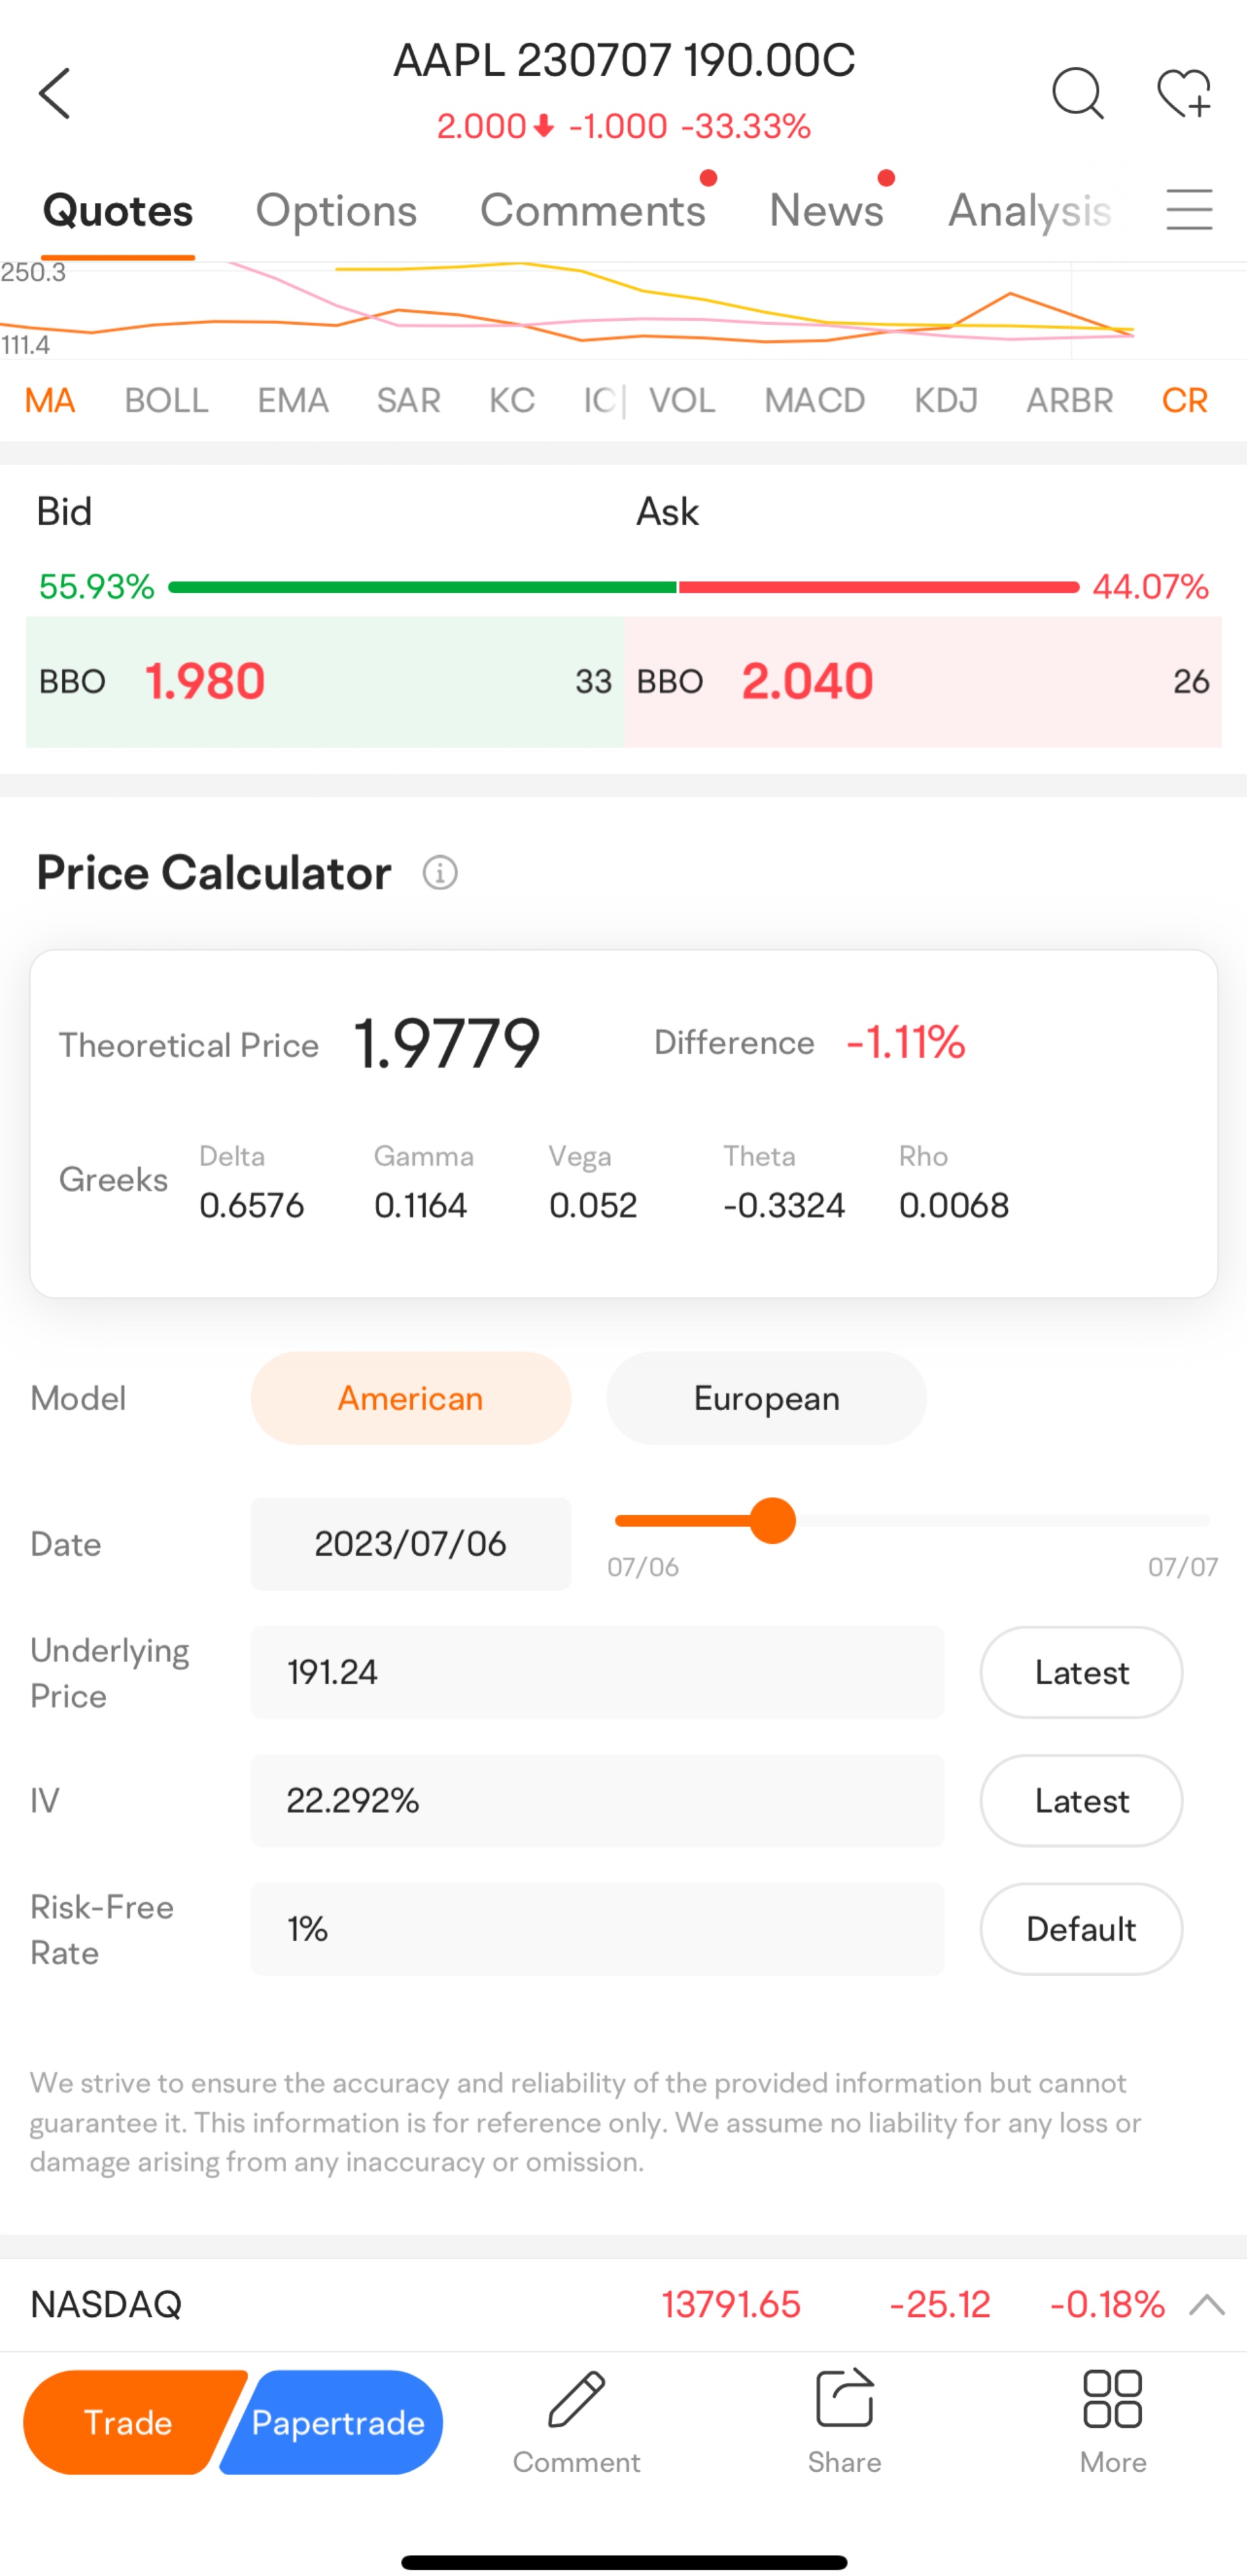1247x2571 pixels.
Task: Open search with the magnifier icon
Action: (1077, 94)
